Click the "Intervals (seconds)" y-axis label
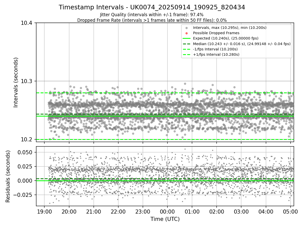Viewport: 304px width, 228px height. pos(16,82)
